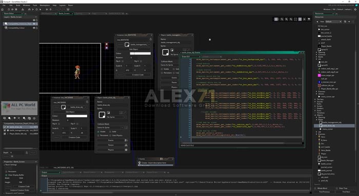Click the Stop toolbar icon
The height and width of the screenshot is (196, 359).
[x=36, y=9]
